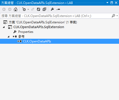The height and width of the screenshot is (100, 119).
Task: Select the 方案 'CLK.OpenDataAPIs.SqlExtension' solution node
Action: (43, 22)
